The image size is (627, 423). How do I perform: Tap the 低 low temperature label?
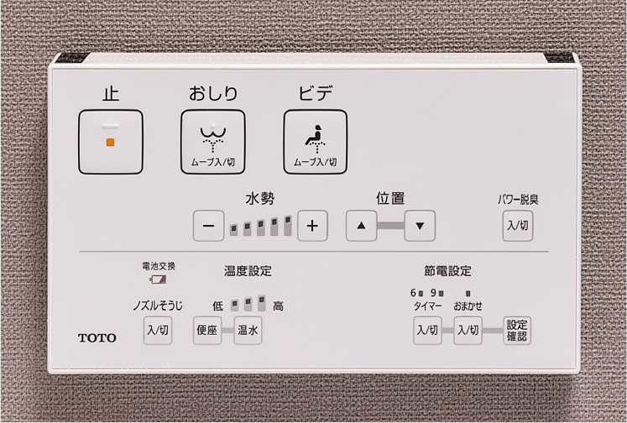[x=217, y=306]
